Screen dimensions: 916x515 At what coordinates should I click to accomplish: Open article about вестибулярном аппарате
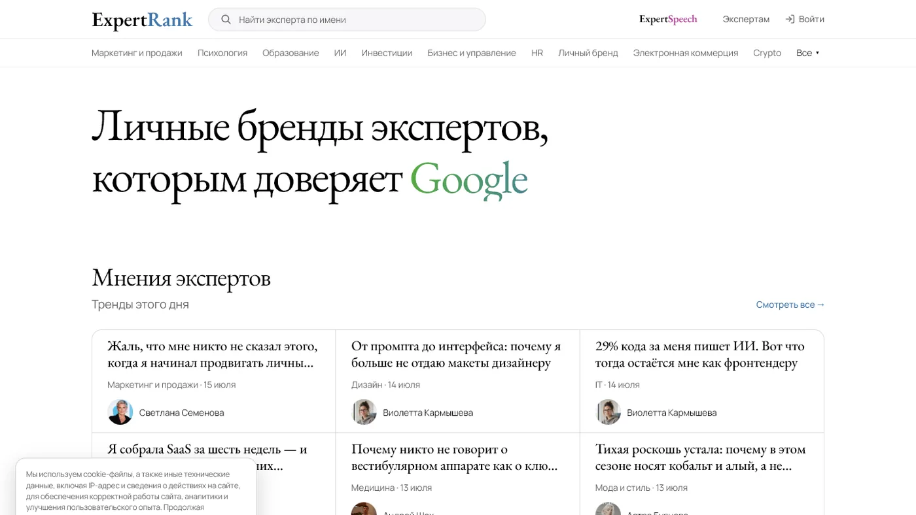(455, 457)
